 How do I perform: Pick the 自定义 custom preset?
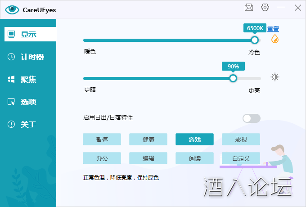(x=241, y=158)
